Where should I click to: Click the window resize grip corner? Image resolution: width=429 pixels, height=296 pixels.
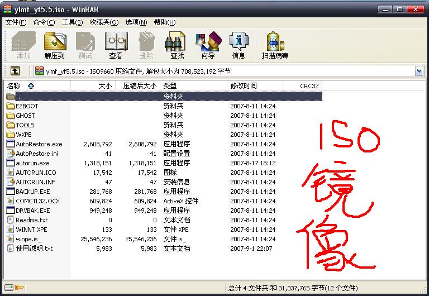click(x=423, y=289)
